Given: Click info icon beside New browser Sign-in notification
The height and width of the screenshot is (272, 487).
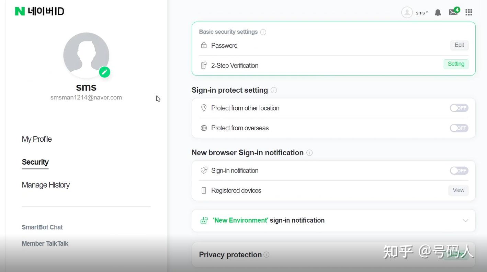Looking at the screenshot, I should (x=309, y=153).
